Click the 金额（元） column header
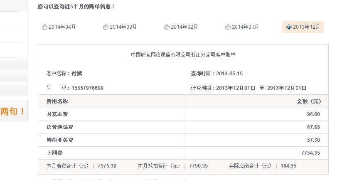The height and width of the screenshot is (180, 342). [309, 101]
